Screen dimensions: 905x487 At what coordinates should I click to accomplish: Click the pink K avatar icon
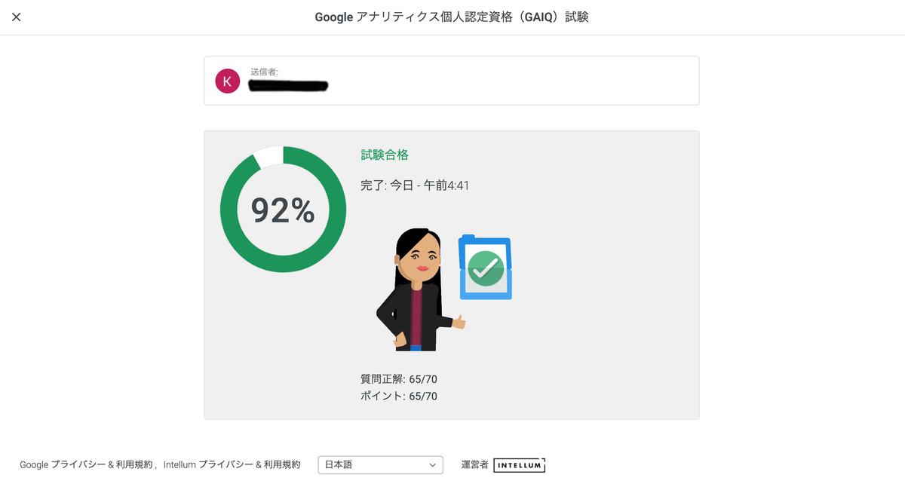[x=228, y=81]
